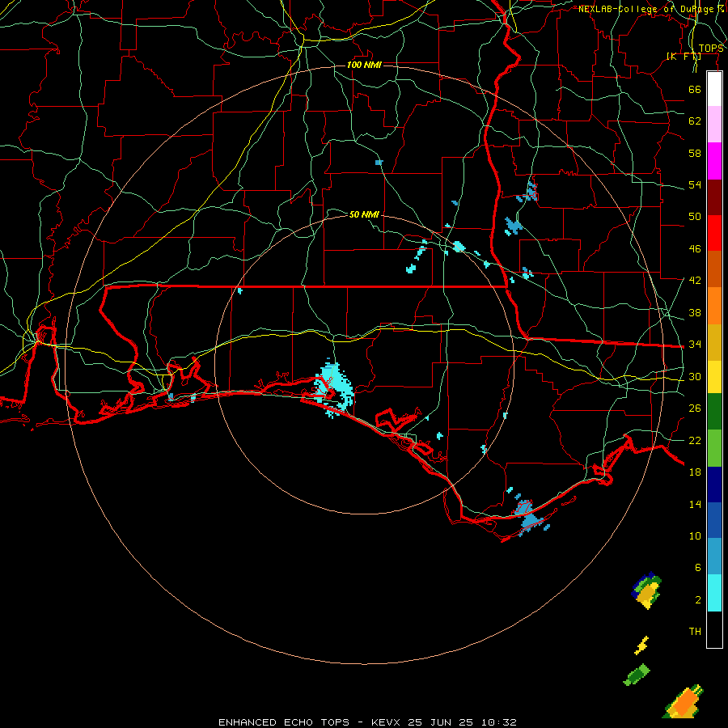728x728 pixels.
Task: Click the orange storm cell at bottom right corner
Action: tap(684, 701)
